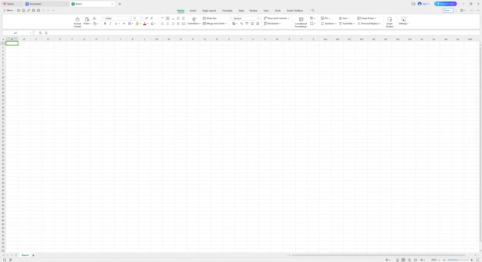
Task: Click the Upgrade now button
Action: [x=445, y=4]
